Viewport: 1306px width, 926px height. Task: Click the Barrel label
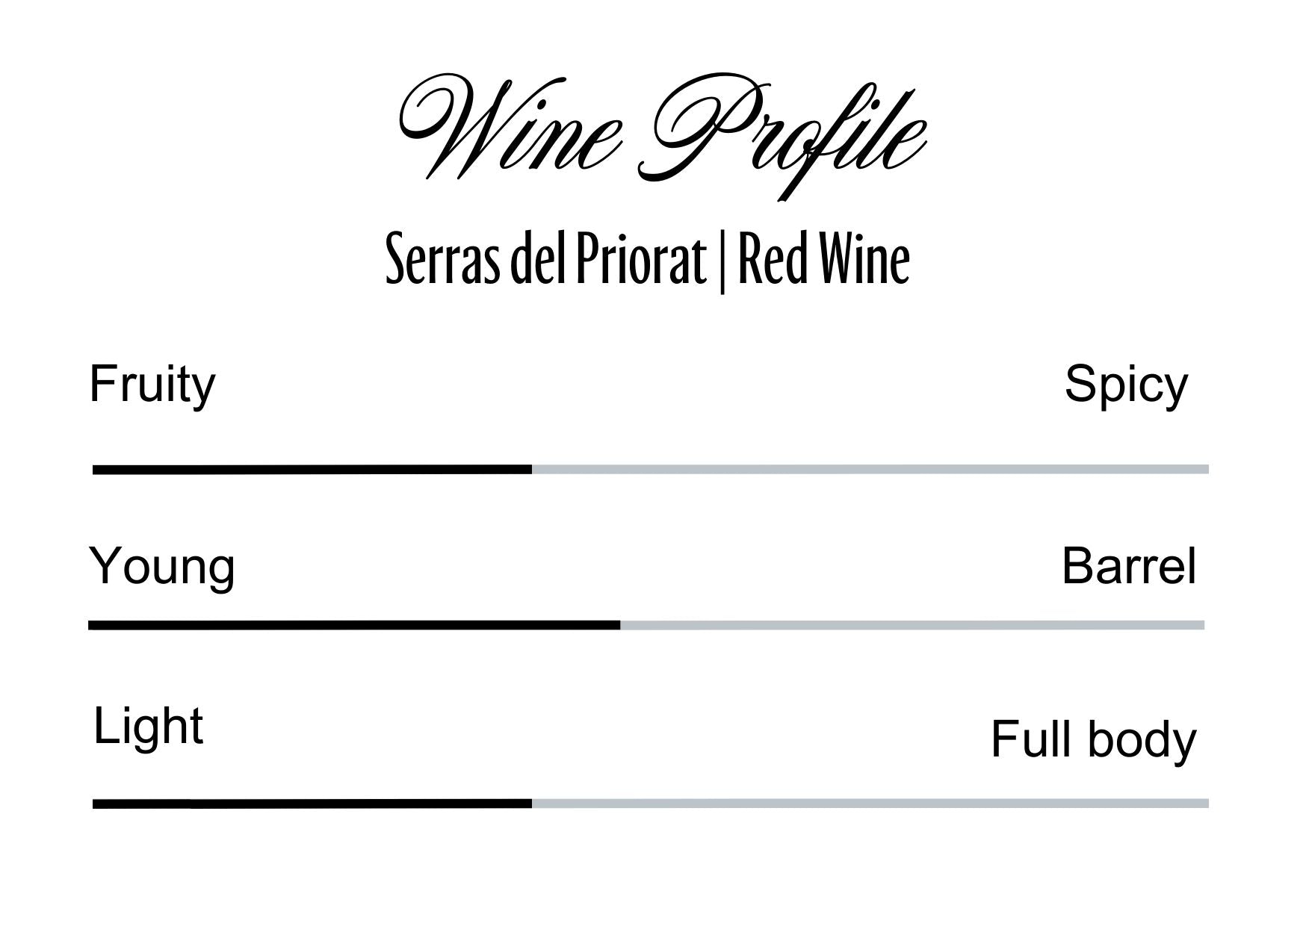point(1128,567)
